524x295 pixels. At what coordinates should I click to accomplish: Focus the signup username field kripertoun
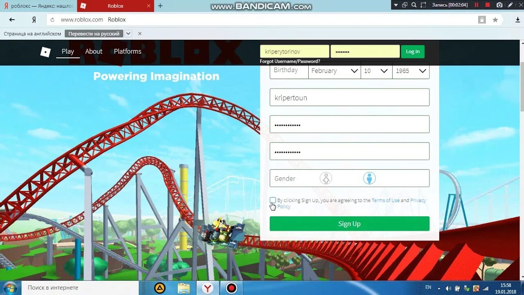click(349, 98)
